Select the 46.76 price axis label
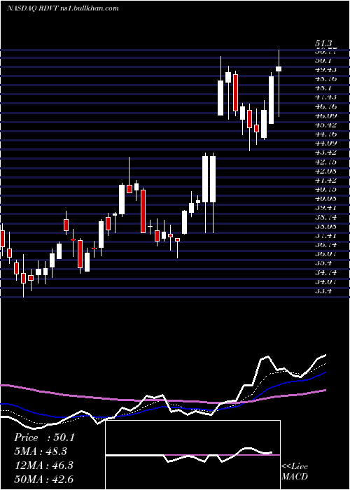Viewport: 350px width, 490px height. (325, 106)
